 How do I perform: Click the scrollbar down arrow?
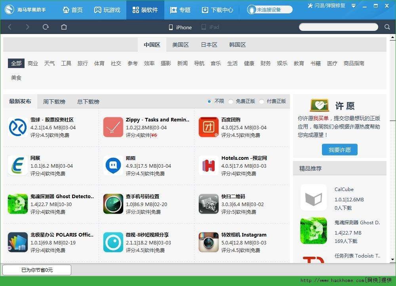point(392,259)
